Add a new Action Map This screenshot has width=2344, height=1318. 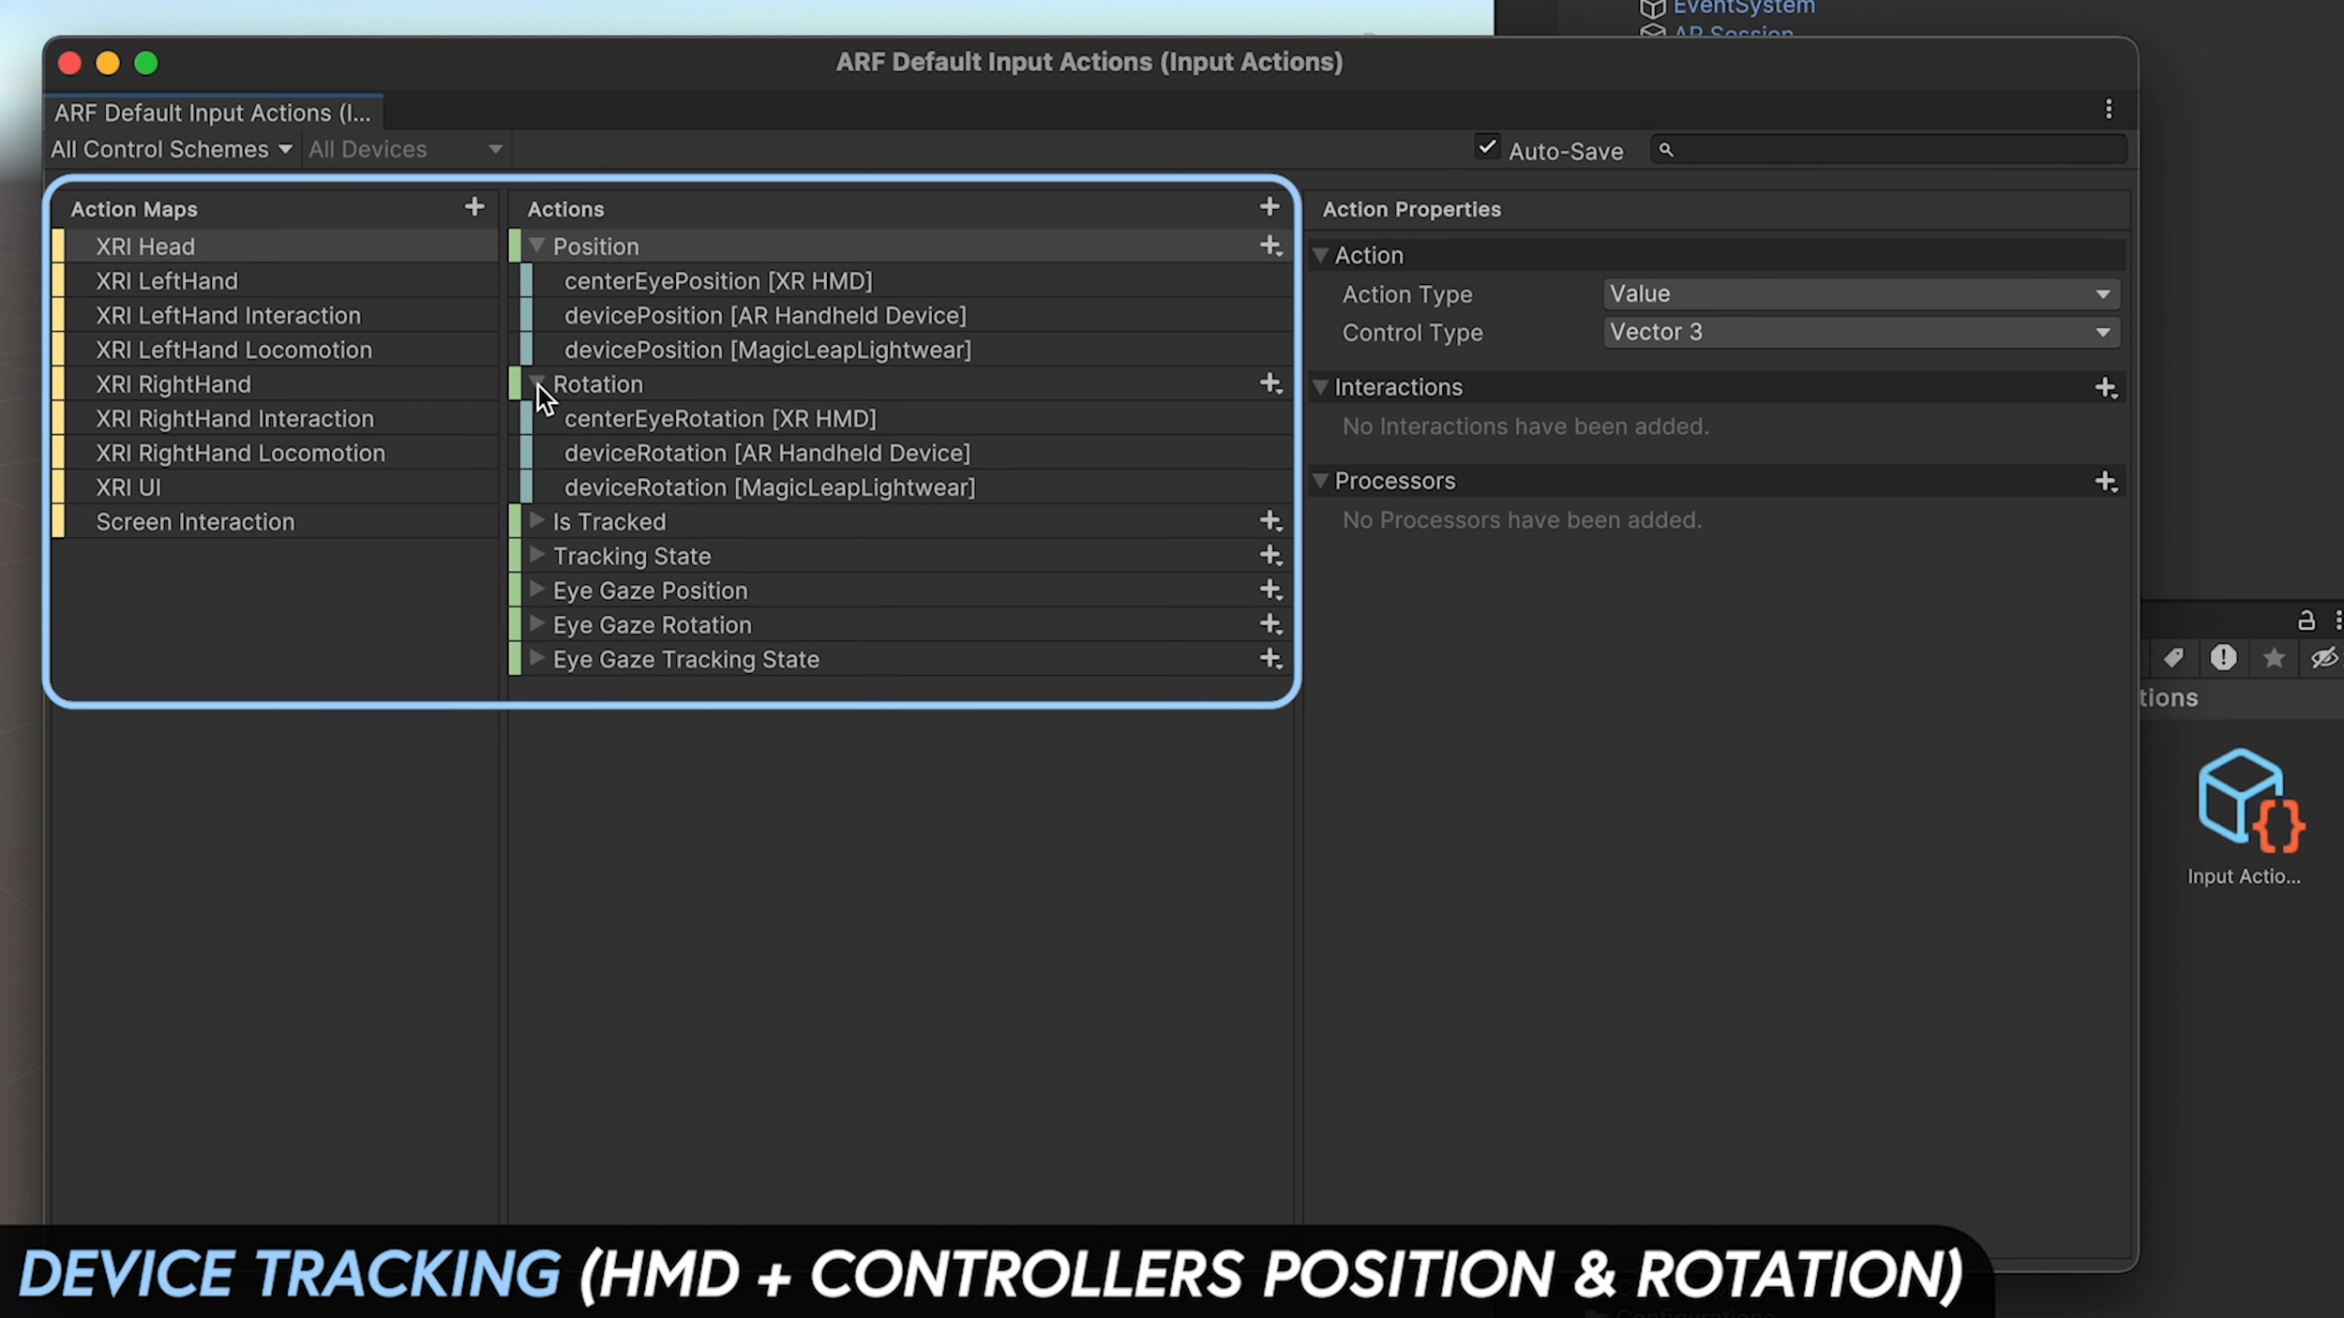coord(474,207)
